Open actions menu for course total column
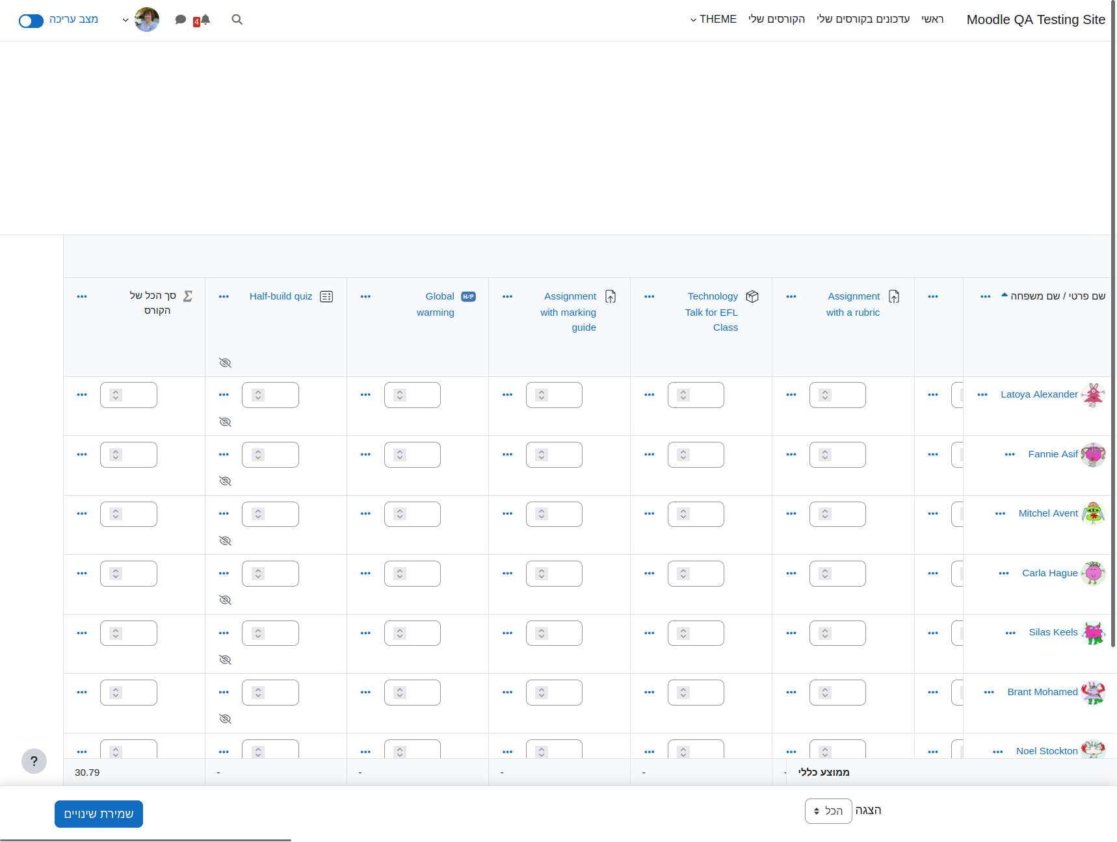 pyautogui.click(x=82, y=297)
